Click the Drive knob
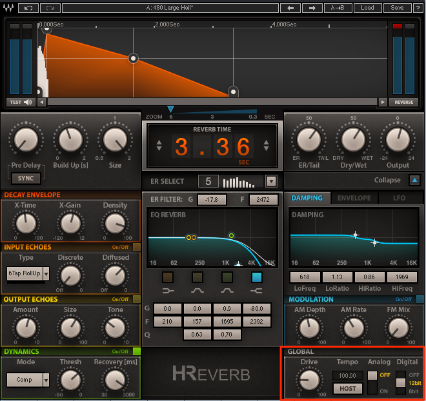Viewport: 426px width, 401px height. pos(309,380)
